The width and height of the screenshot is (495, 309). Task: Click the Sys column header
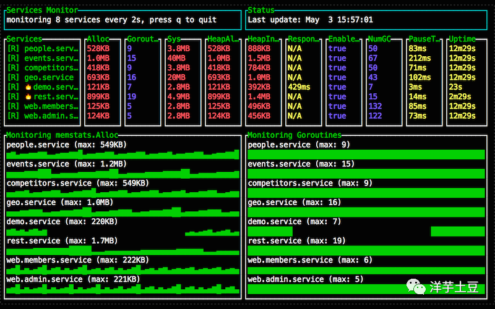(x=174, y=39)
